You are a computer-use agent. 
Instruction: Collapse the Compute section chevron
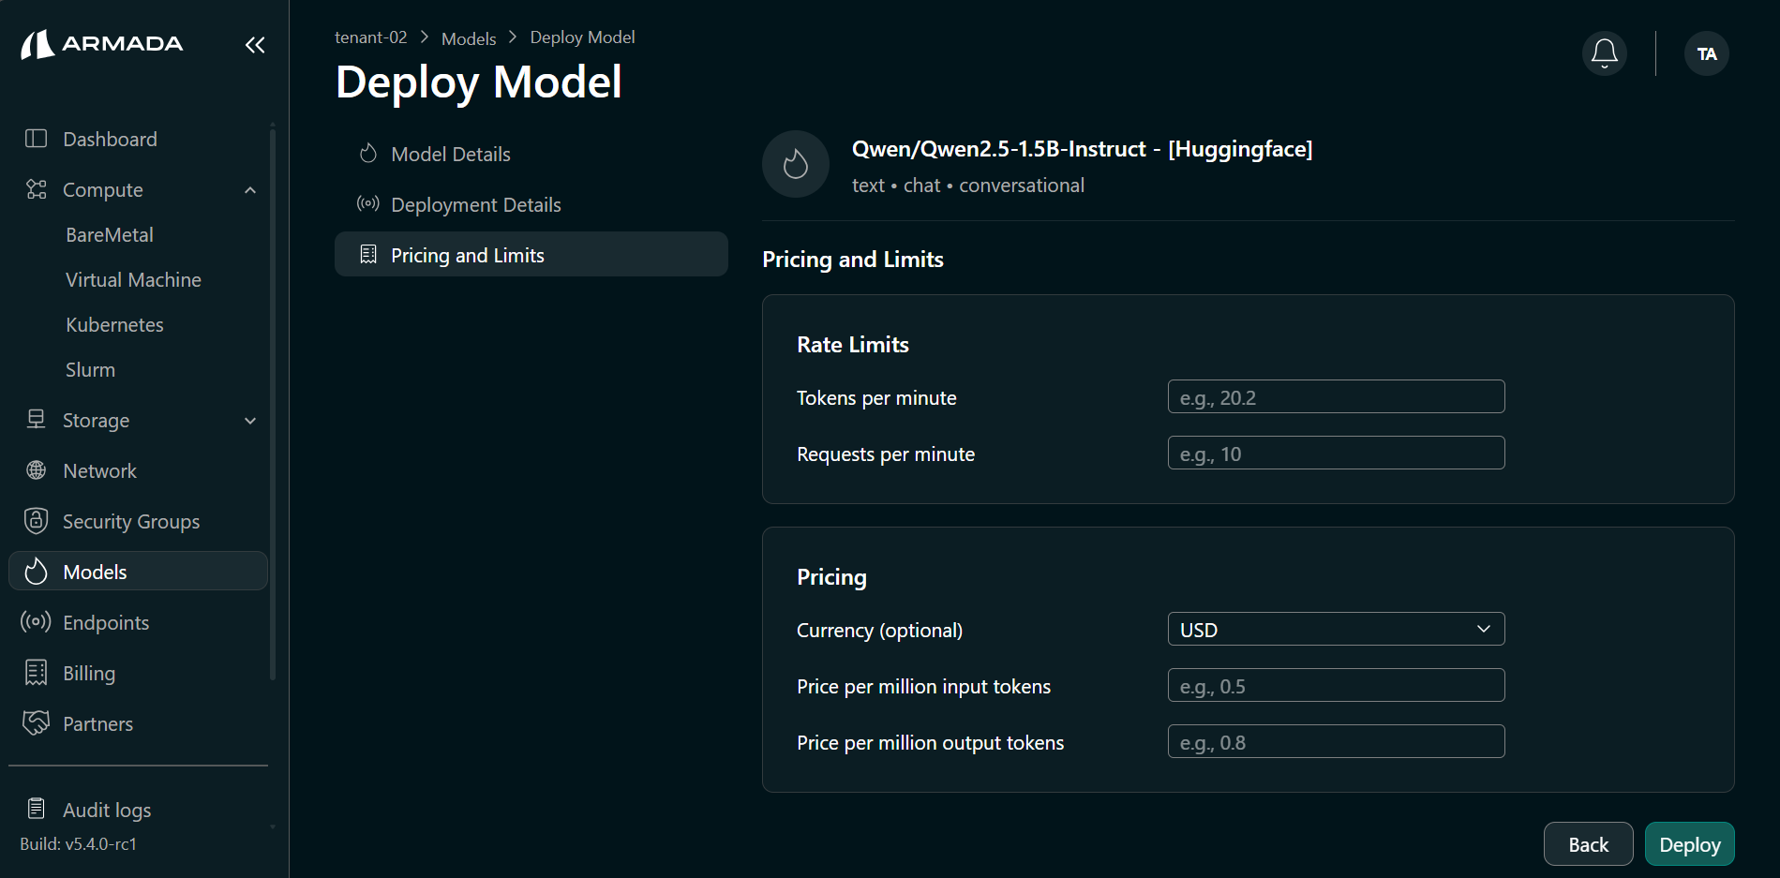tap(250, 190)
